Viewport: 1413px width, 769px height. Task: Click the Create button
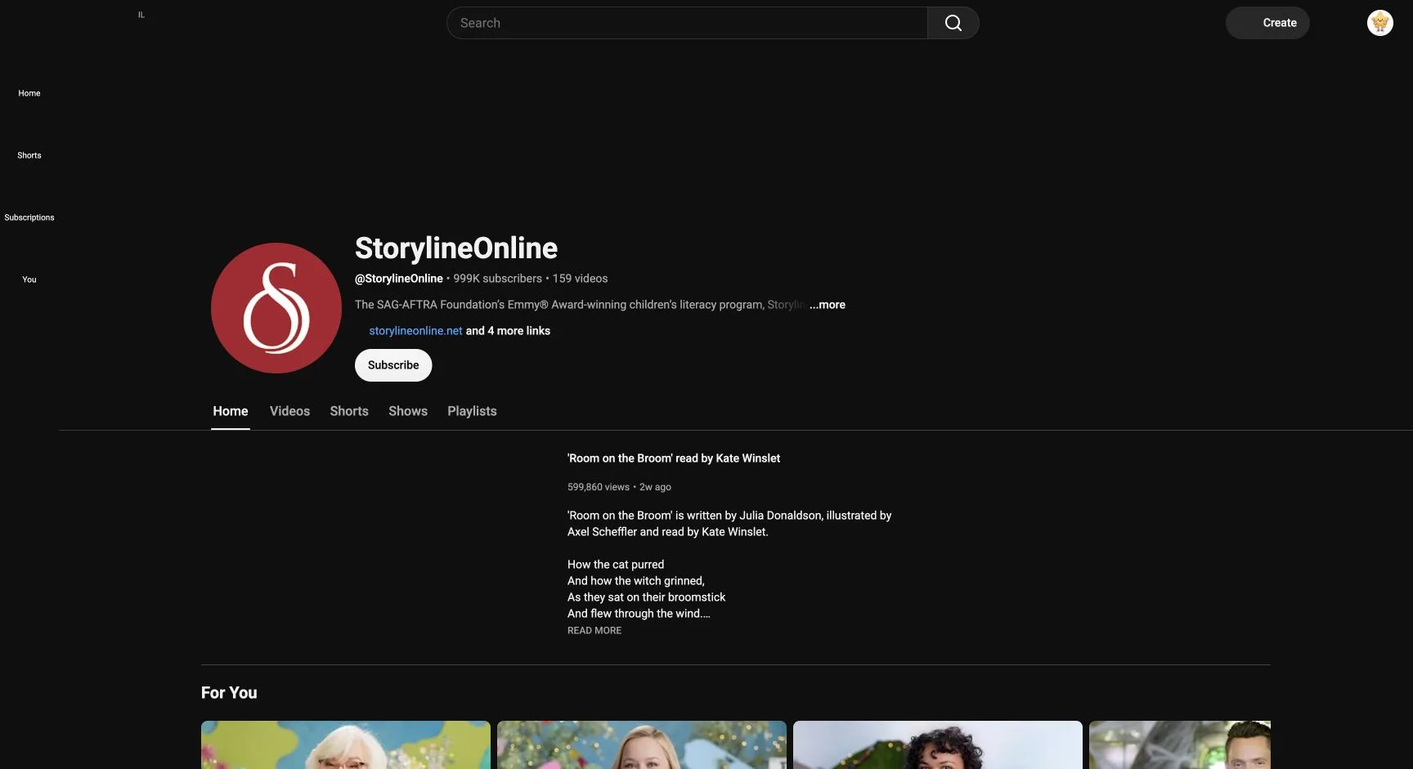1267,23
